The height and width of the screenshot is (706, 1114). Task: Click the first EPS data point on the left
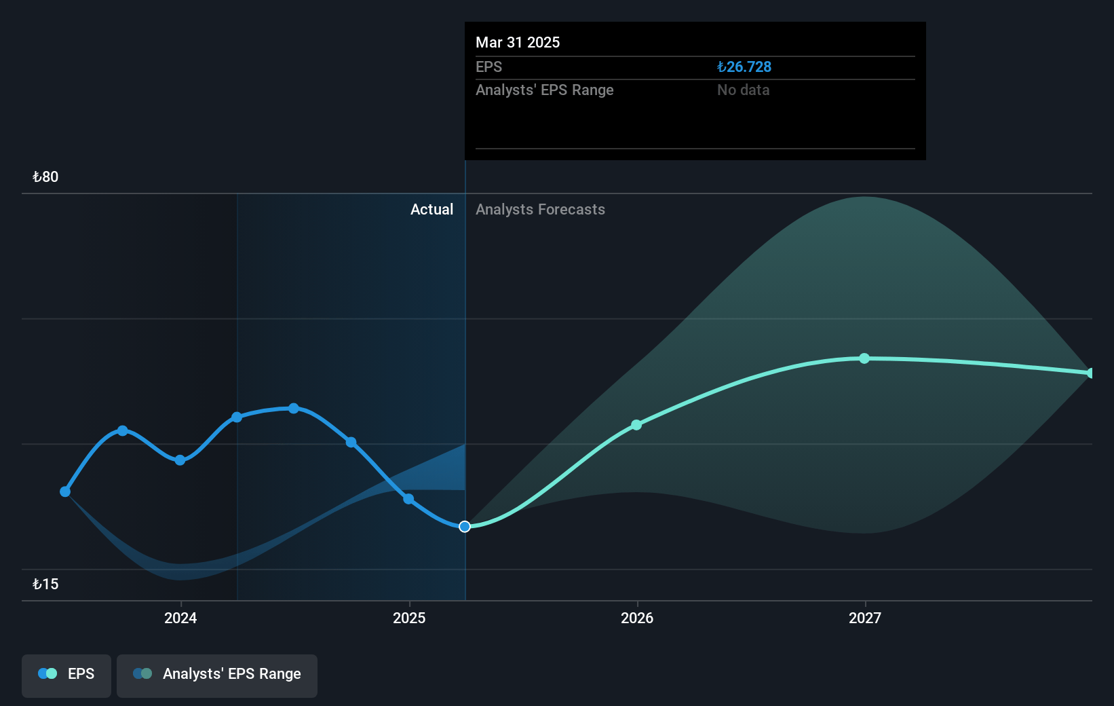pyautogui.click(x=65, y=491)
